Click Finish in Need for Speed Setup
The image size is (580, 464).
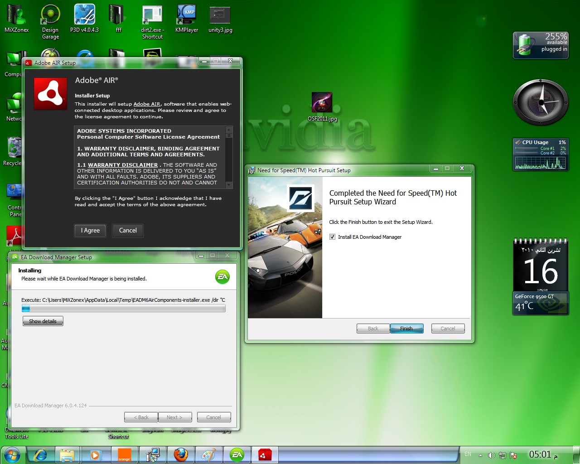tap(406, 329)
